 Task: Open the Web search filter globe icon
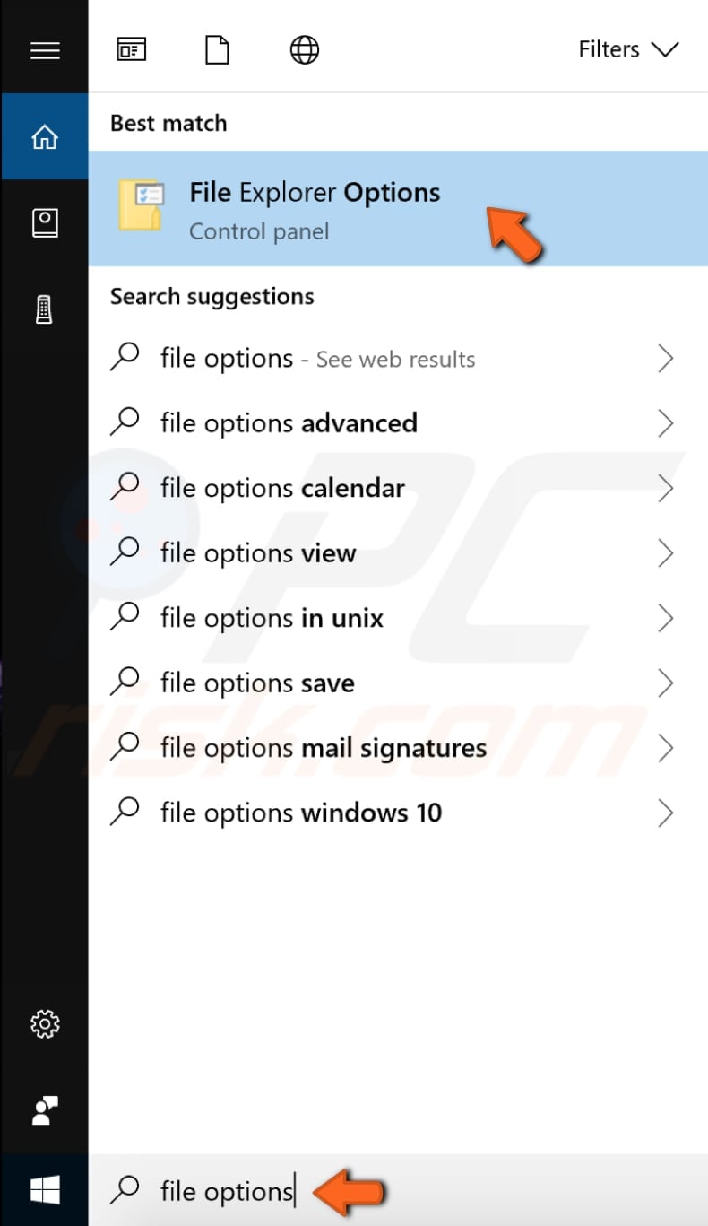coord(303,49)
